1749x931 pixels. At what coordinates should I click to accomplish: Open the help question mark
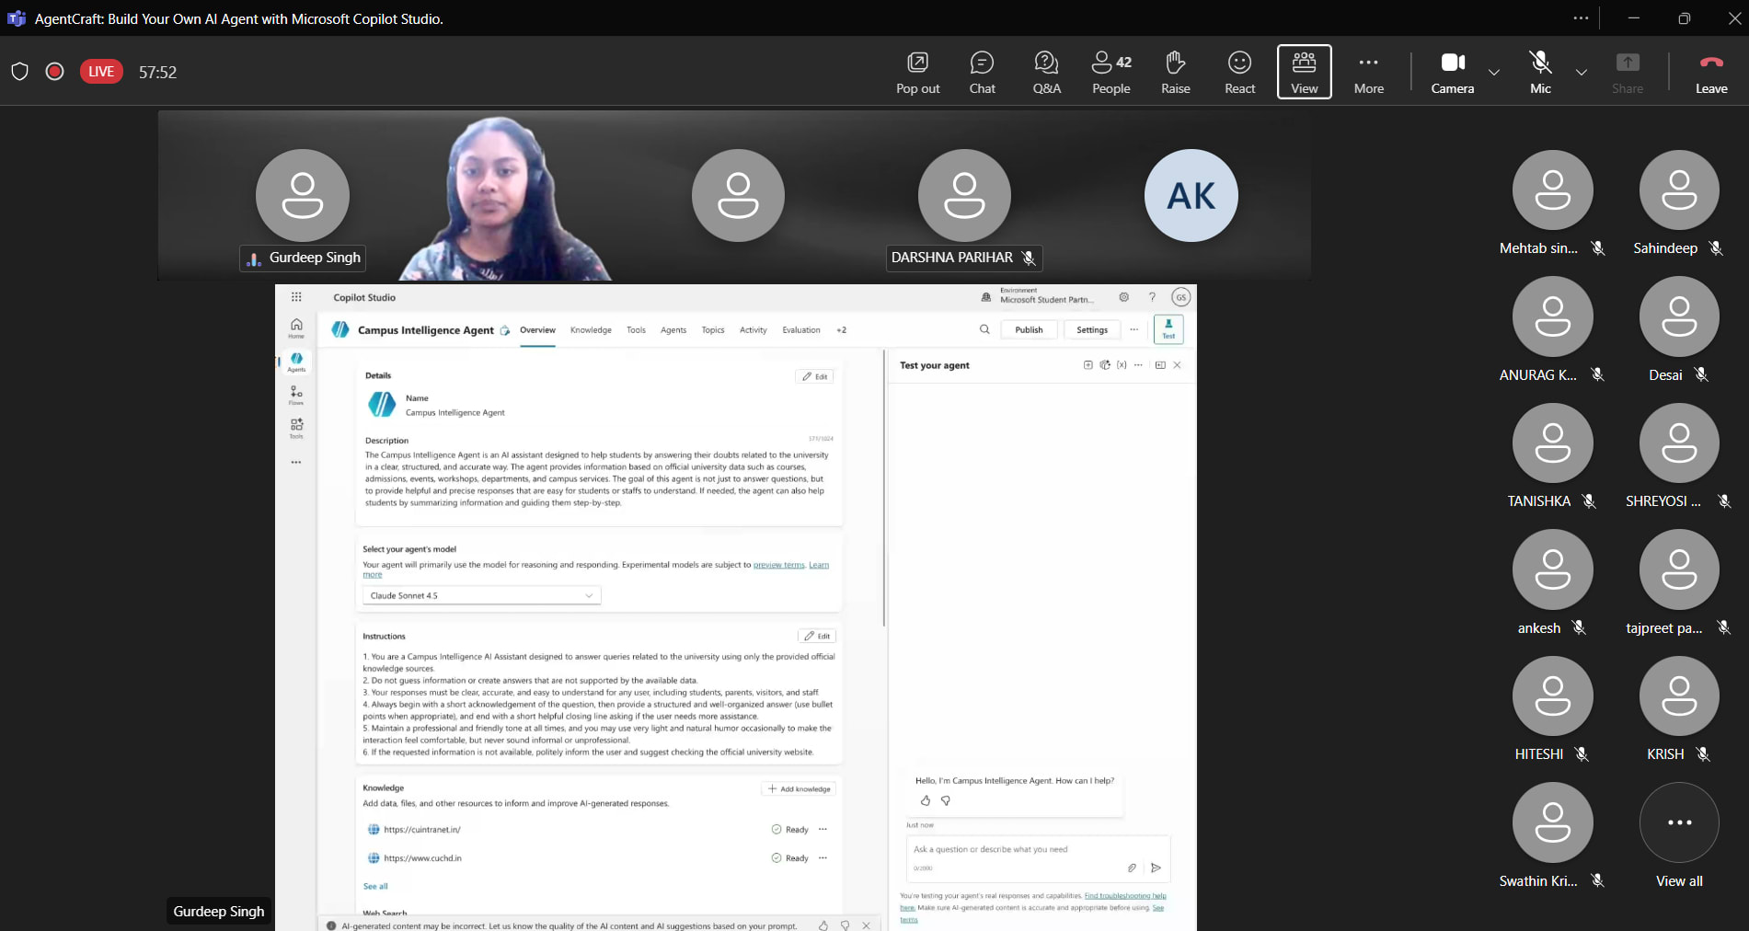click(x=1152, y=297)
